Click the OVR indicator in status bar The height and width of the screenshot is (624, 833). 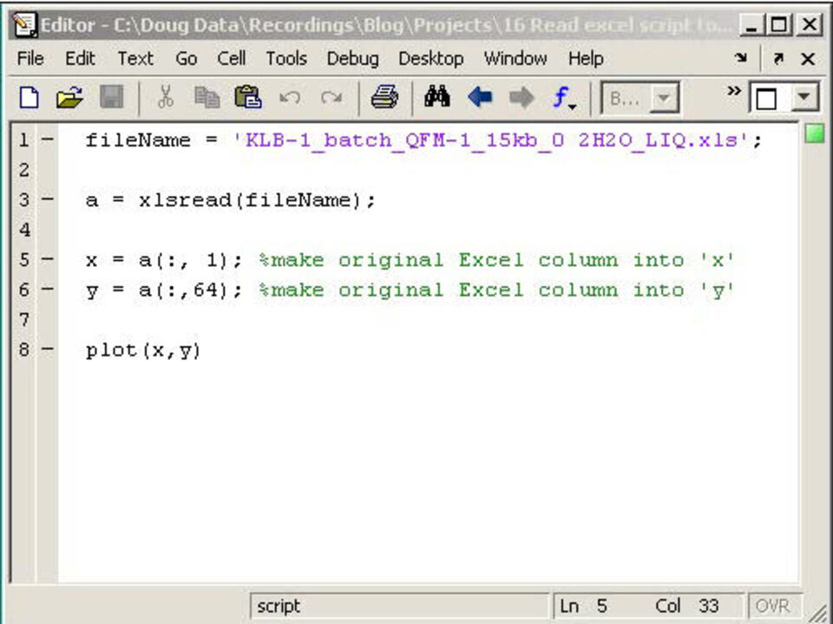coord(771,606)
